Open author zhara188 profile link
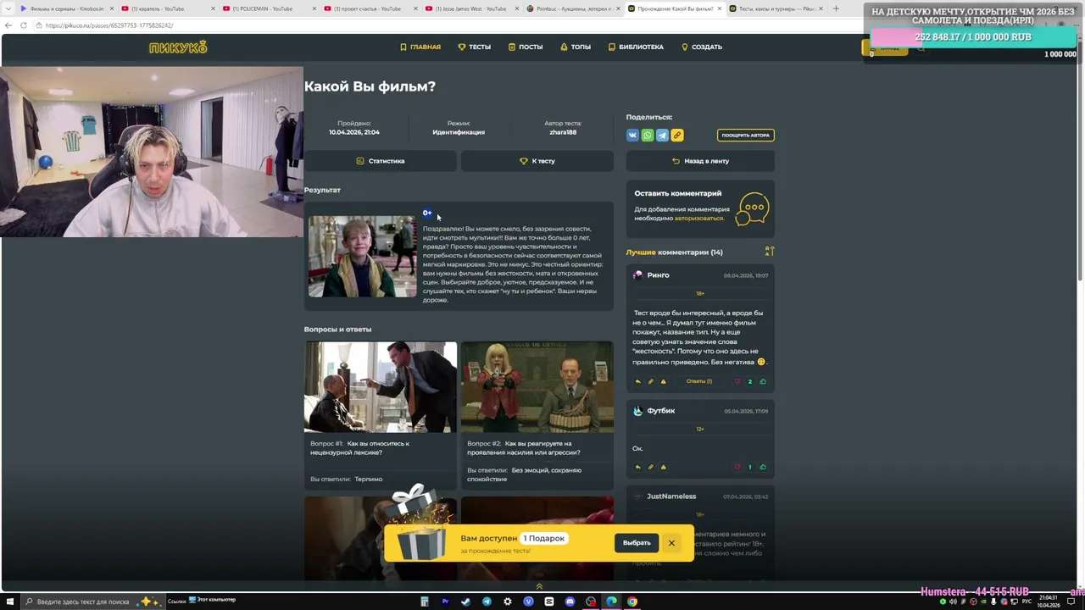The image size is (1085, 610). [x=563, y=133]
